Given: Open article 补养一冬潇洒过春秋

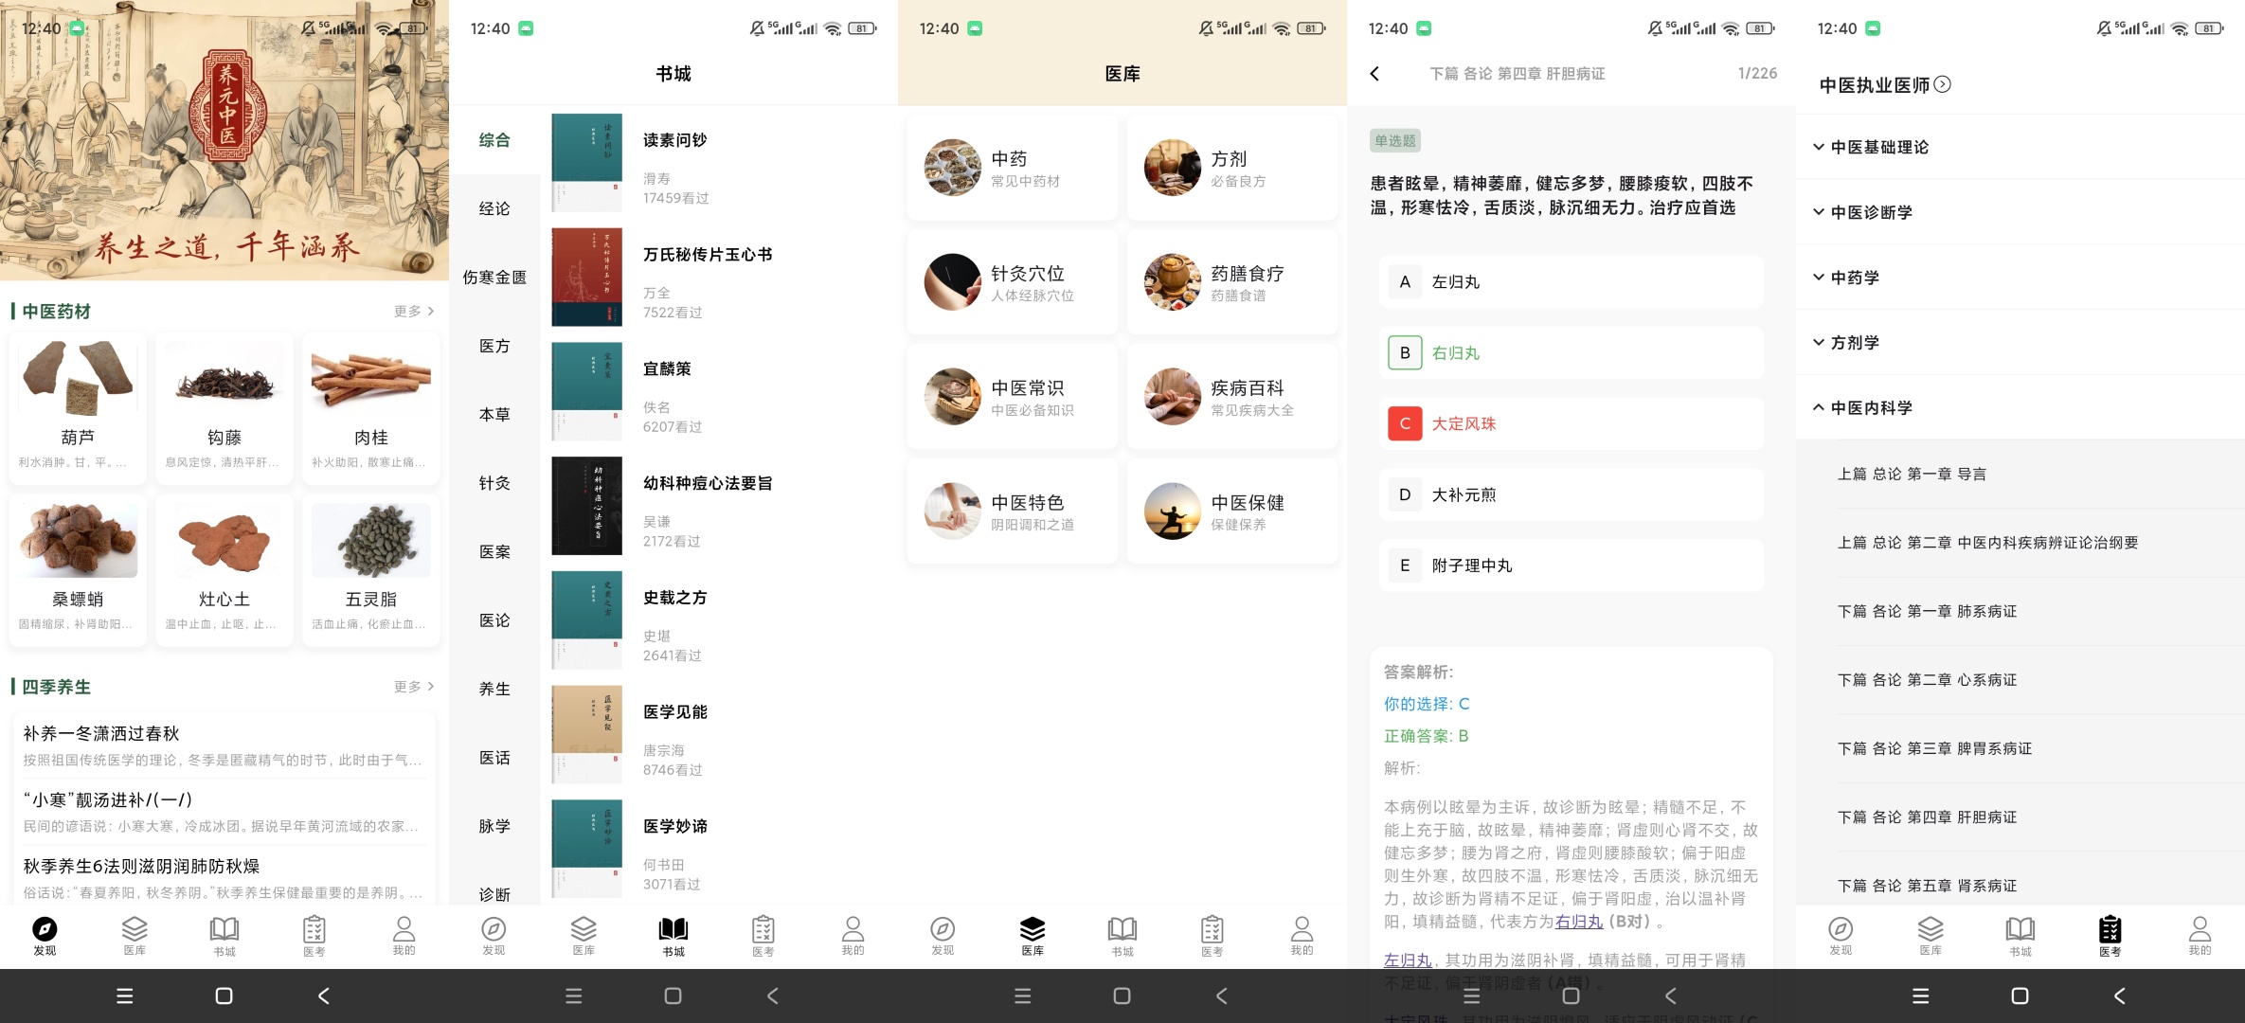Looking at the screenshot, I should coord(224,745).
